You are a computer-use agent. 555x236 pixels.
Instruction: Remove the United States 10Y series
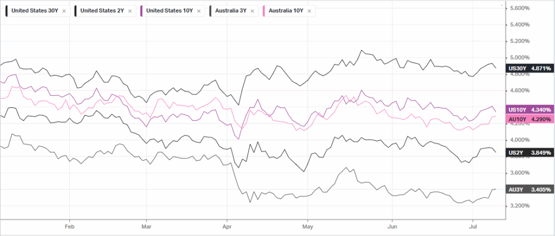coord(199,11)
